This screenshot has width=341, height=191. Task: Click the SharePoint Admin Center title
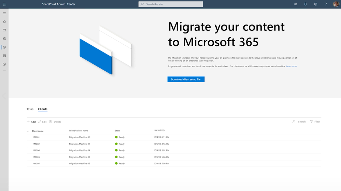(x=58, y=4)
